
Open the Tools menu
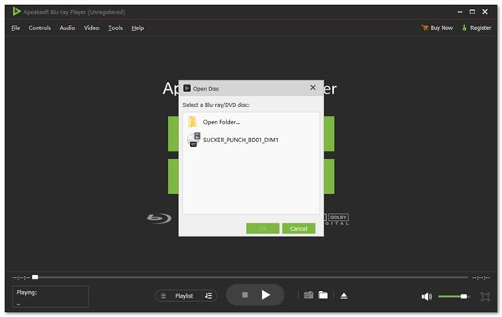[x=115, y=28]
